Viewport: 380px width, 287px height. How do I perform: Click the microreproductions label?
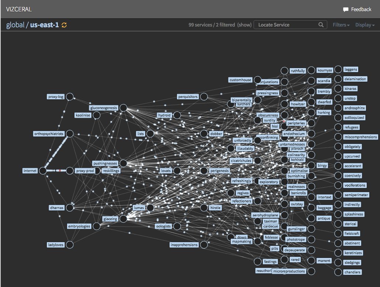(289, 271)
